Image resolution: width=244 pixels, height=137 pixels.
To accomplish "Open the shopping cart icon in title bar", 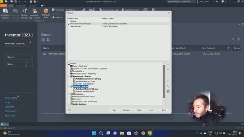I will pos(217,2).
